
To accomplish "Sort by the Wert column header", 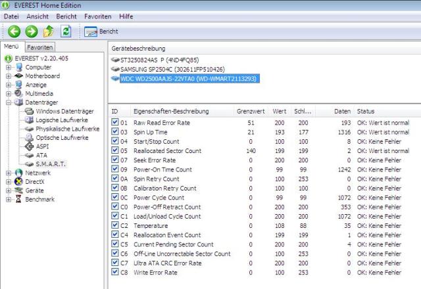I will pyautogui.click(x=279, y=111).
